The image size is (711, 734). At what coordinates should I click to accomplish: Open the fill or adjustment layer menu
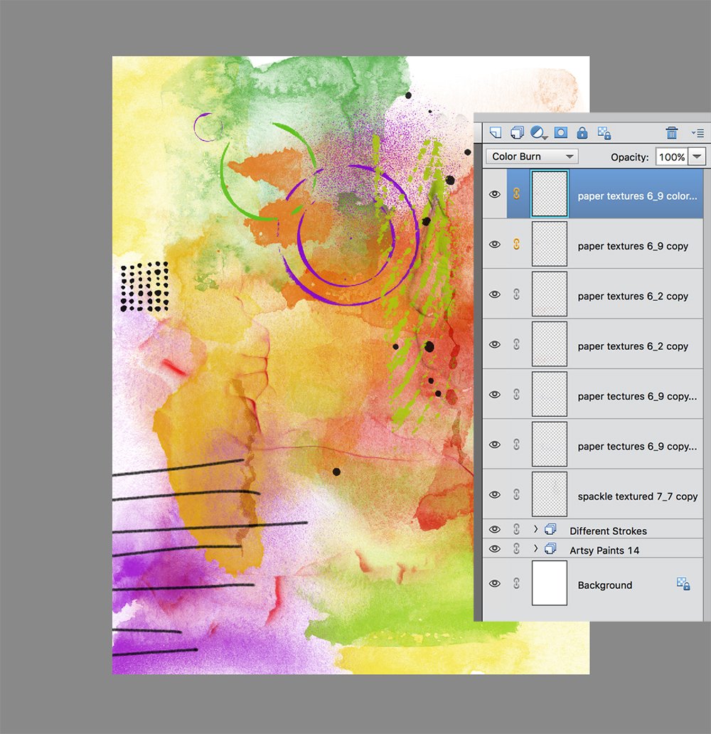539,133
